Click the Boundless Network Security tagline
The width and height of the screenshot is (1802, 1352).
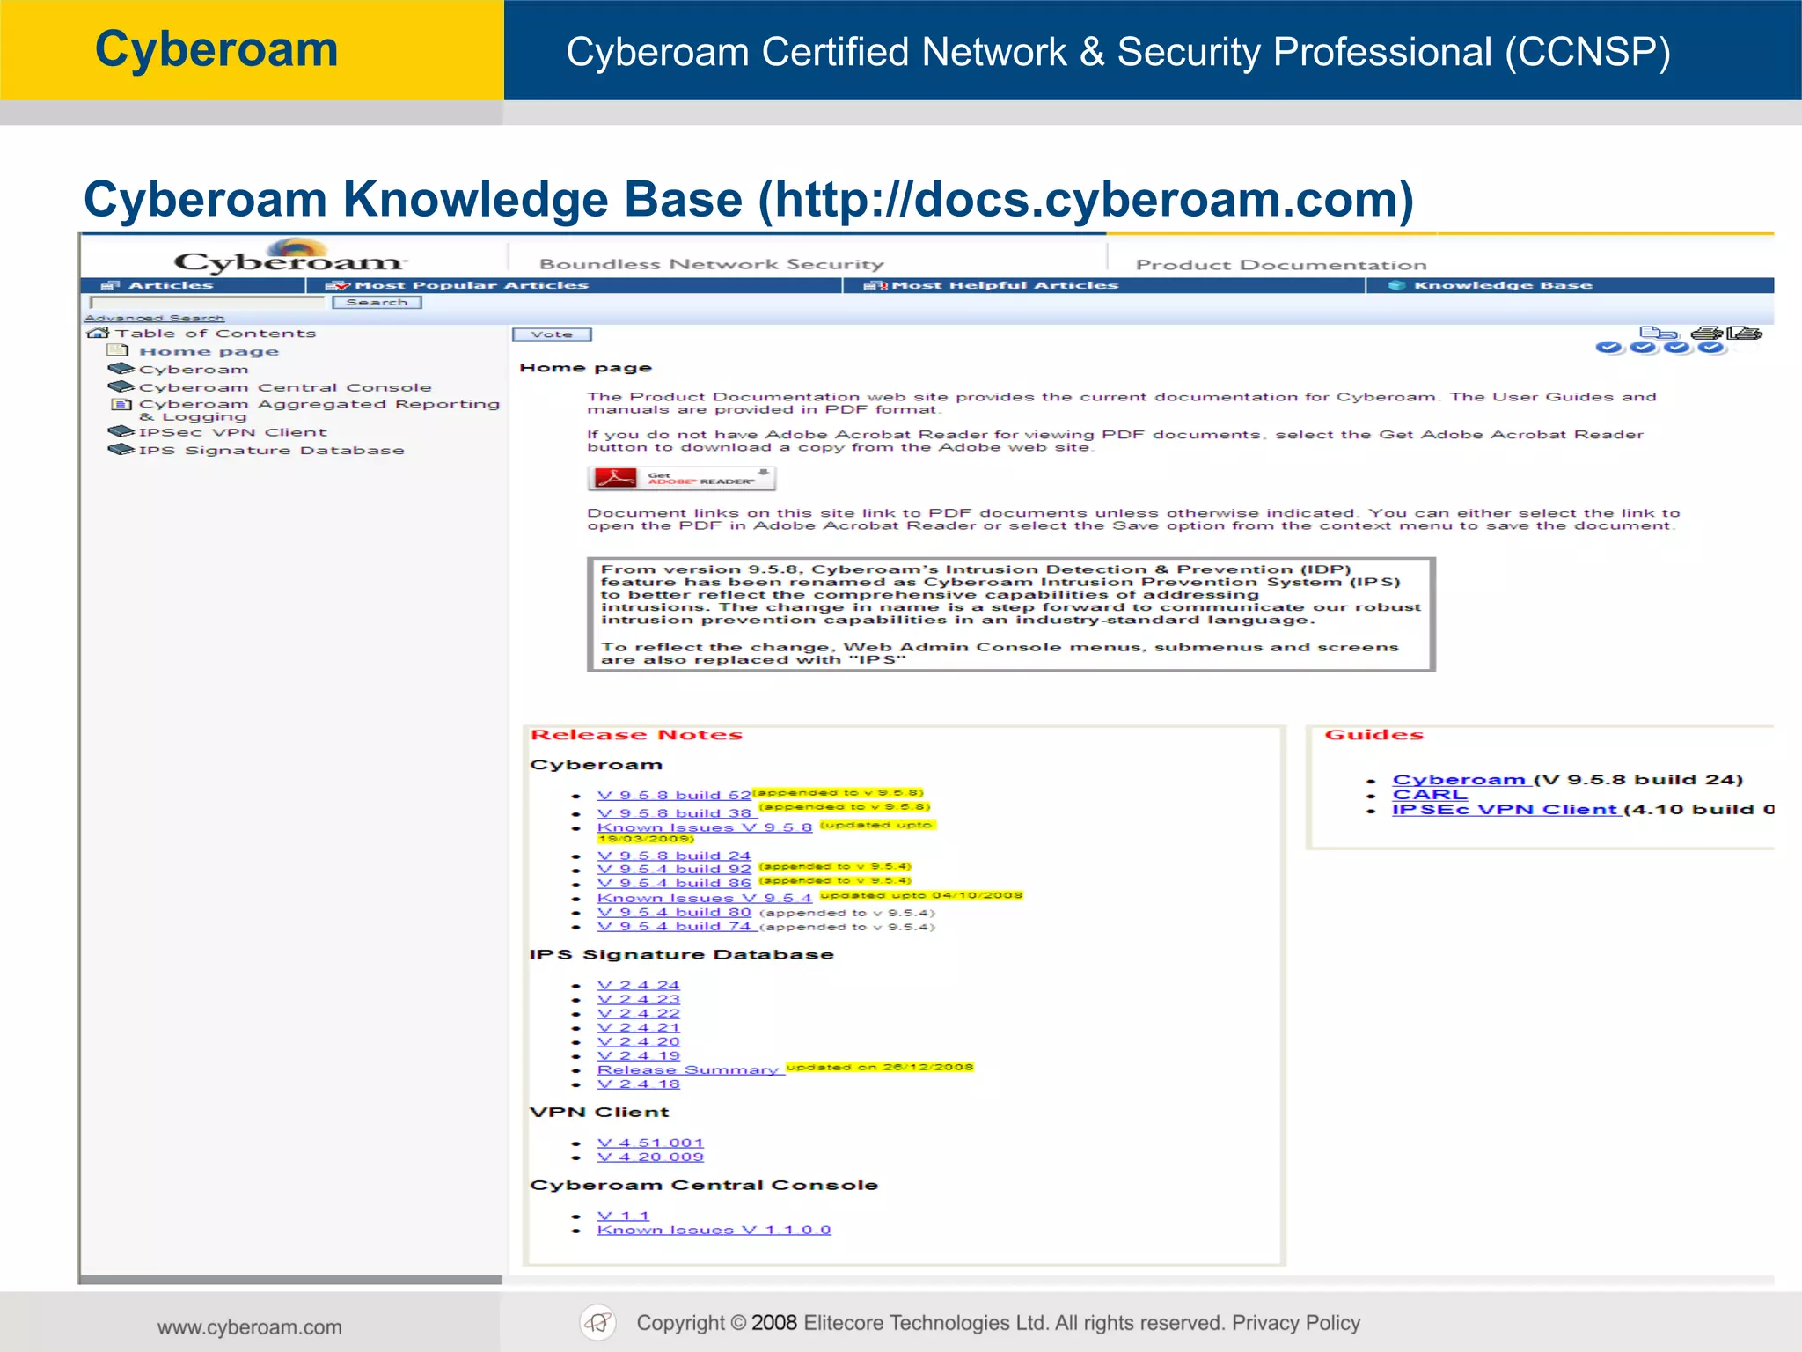click(711, 264)
